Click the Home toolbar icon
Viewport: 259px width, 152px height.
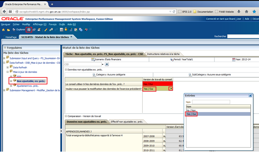click(x=3, y=30)
